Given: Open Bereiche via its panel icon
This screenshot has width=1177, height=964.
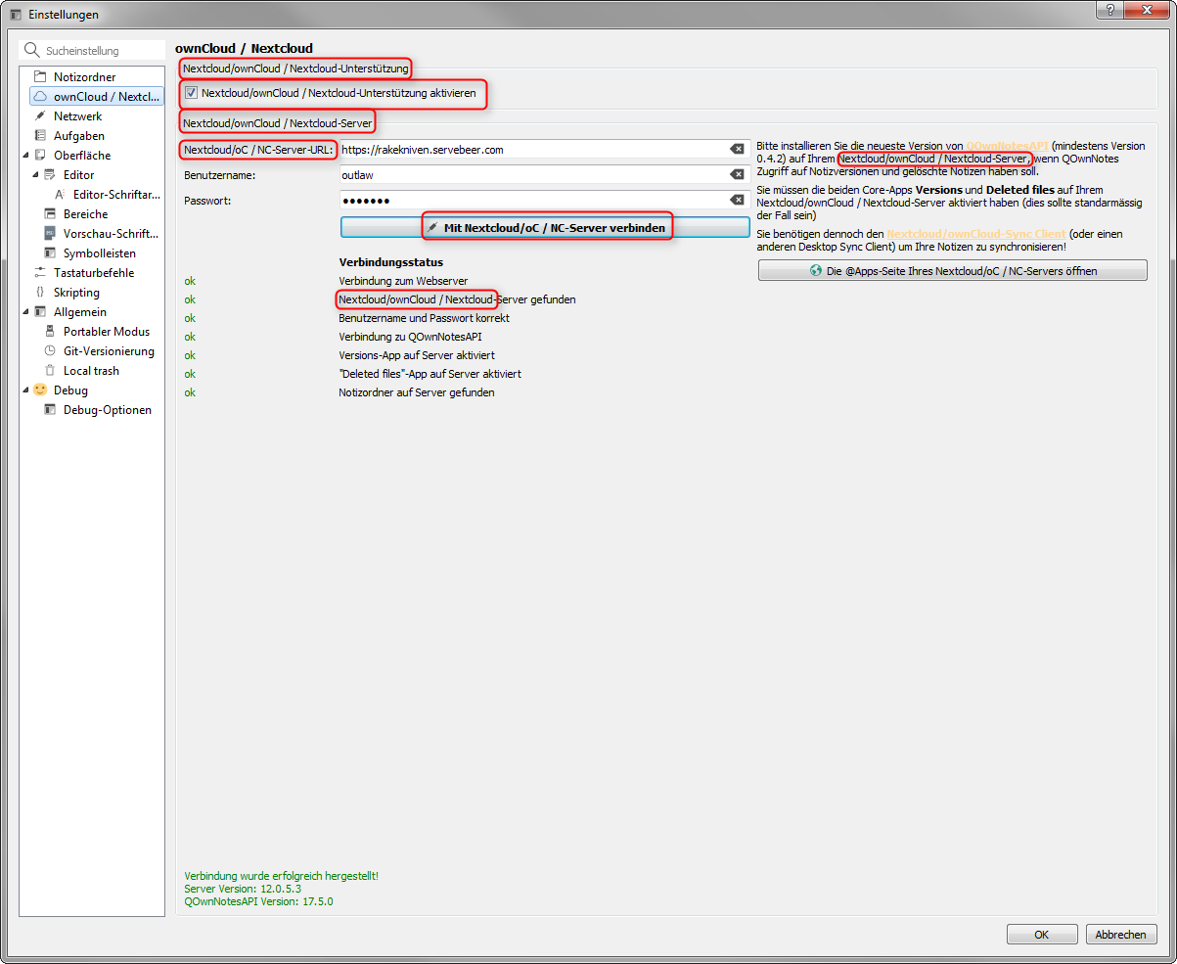Looking at the screenshot, I should click(x=50, y=213).
